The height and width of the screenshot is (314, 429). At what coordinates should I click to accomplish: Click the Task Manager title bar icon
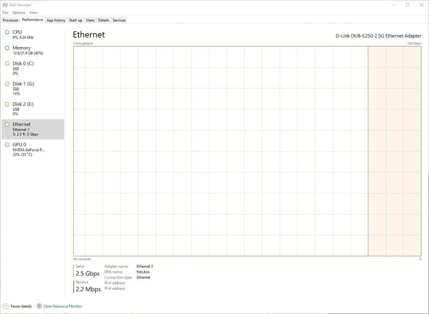tap(5, 5)
